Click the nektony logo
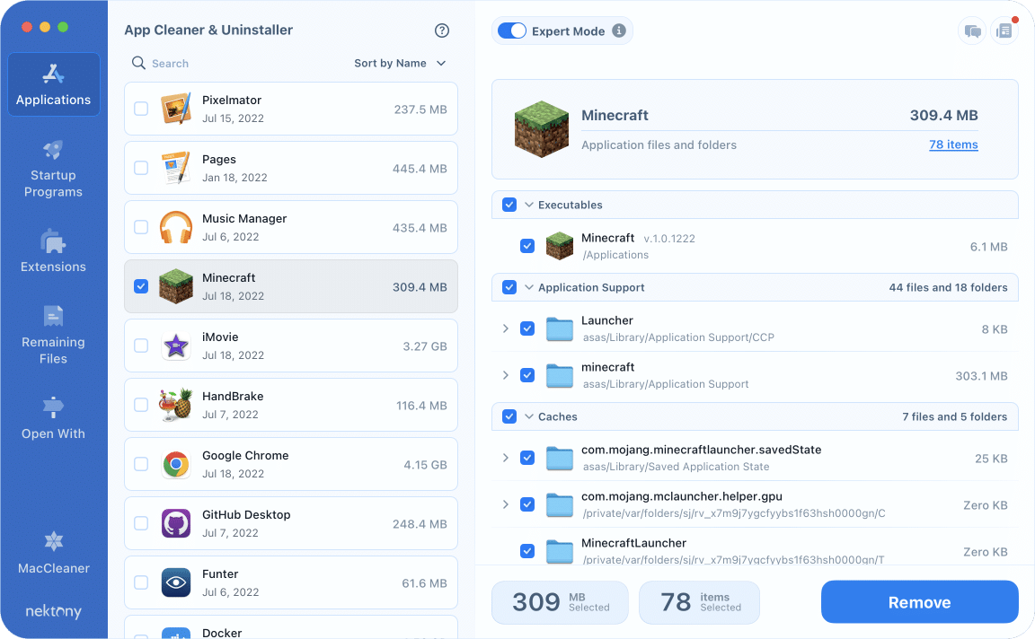Screen dimensions: 1035x639 point(54,611)
